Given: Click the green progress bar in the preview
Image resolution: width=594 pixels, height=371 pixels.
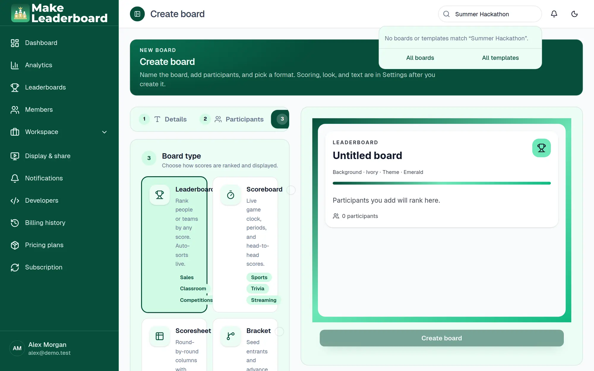Looking at the screenshot, I should (x=442, y=183).
